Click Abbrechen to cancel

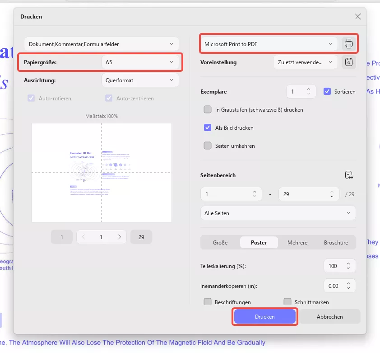coord(329,316)
